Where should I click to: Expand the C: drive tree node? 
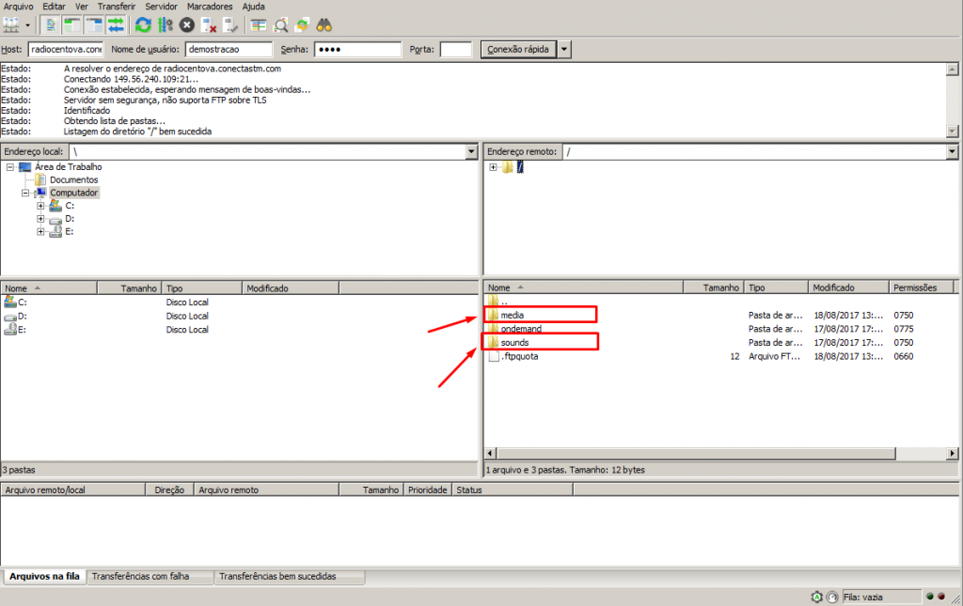pyautogui.click(x=40, y=206)
